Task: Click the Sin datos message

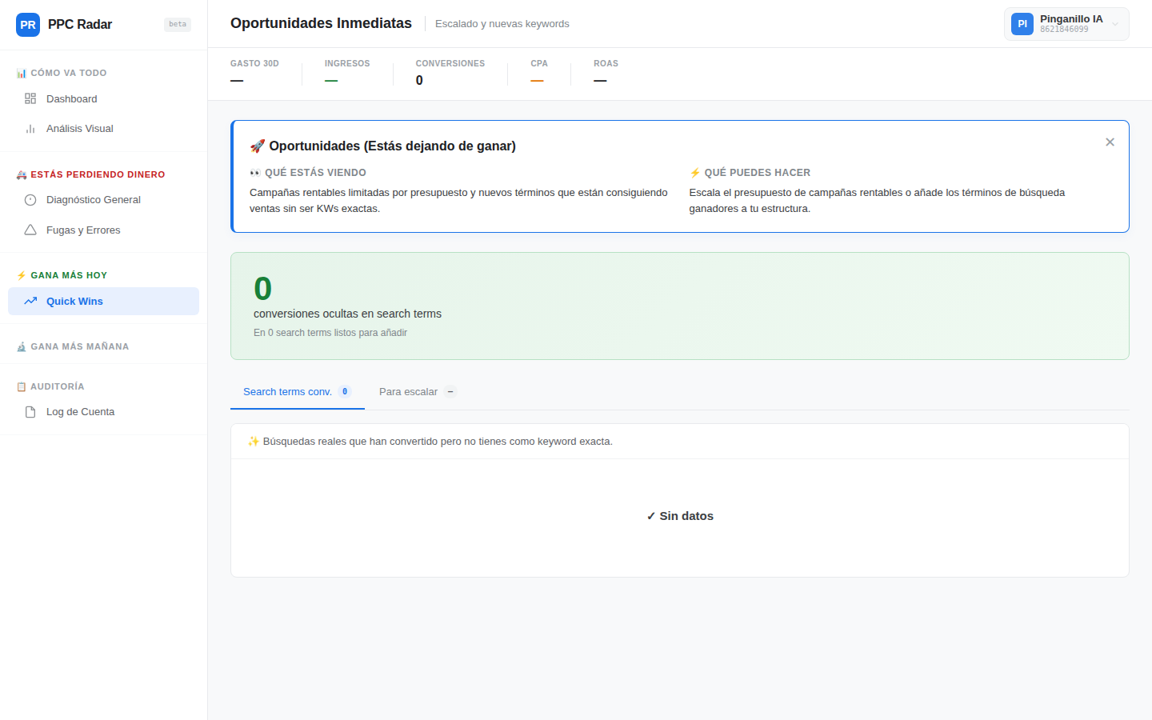Action: [680, 516]
